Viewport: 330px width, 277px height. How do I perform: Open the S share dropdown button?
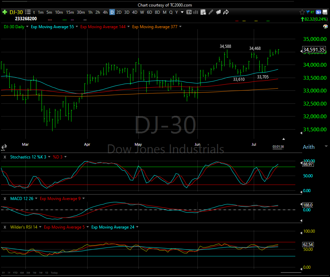coord(318,12)
